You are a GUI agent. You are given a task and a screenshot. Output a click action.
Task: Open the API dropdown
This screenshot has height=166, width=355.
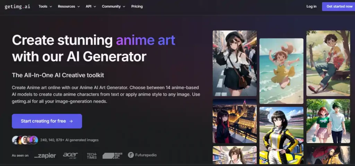click(91, 7)
